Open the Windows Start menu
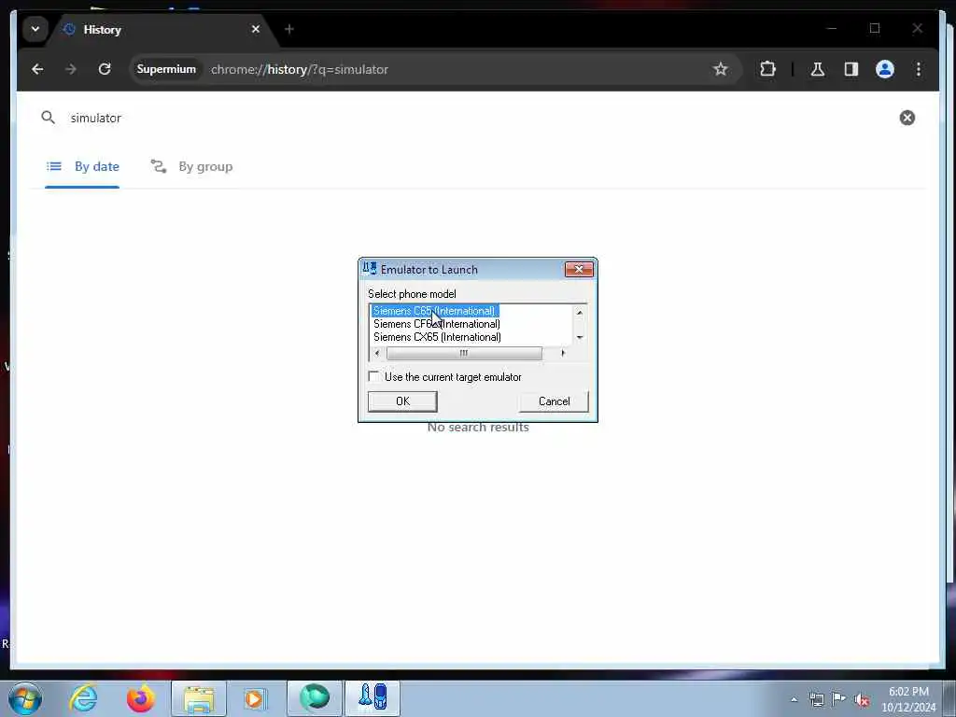 click(x=25, y=698)
